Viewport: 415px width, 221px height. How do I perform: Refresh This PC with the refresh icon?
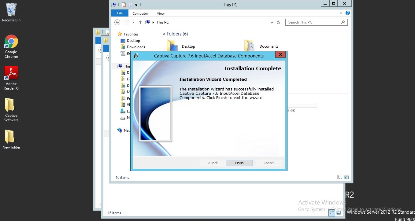point(278,22)
